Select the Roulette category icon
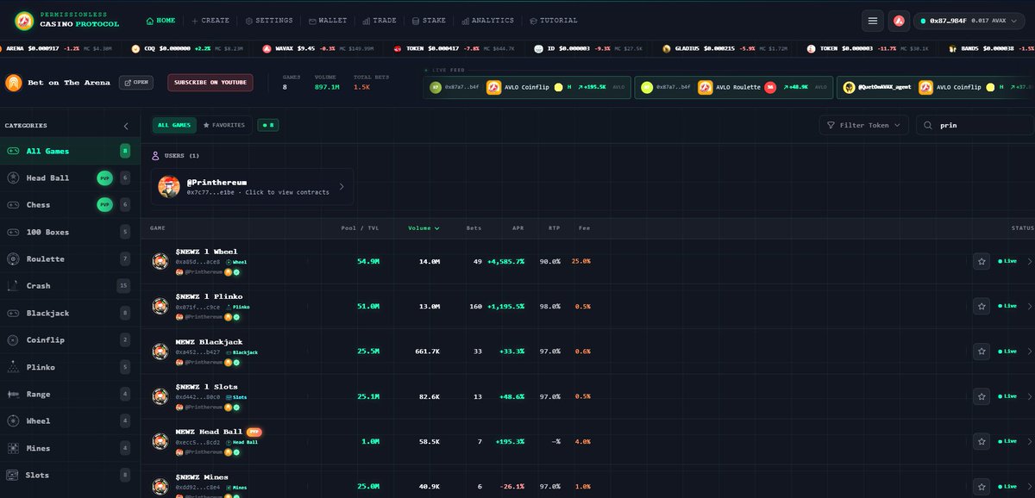The image size is (1035, 498). point(13,259)
